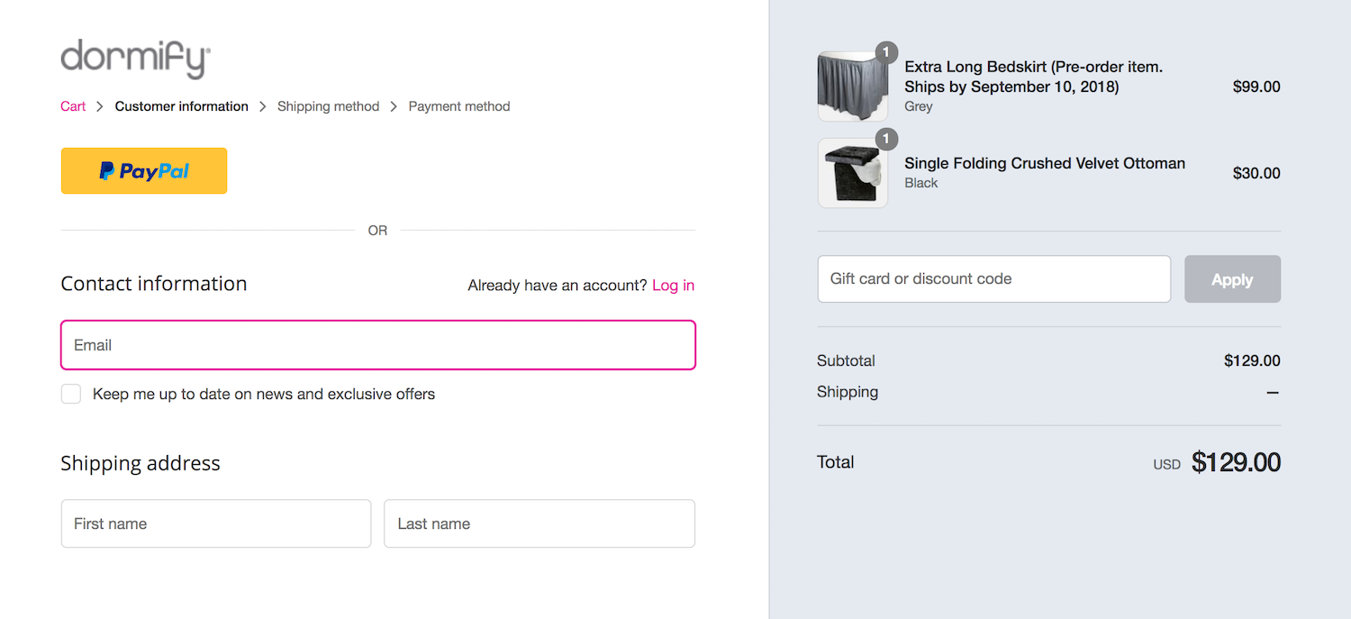The height and width of the screenshot is (619, 1351).
Task: Open the Velvet Ottoman product thumbnail
Action: (x=852, y=173)
